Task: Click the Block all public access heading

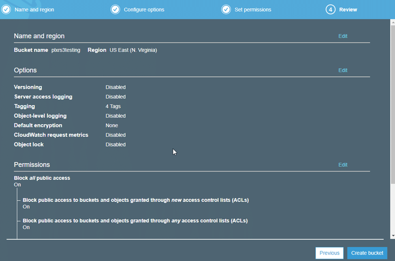Action: tap(42, 178)
